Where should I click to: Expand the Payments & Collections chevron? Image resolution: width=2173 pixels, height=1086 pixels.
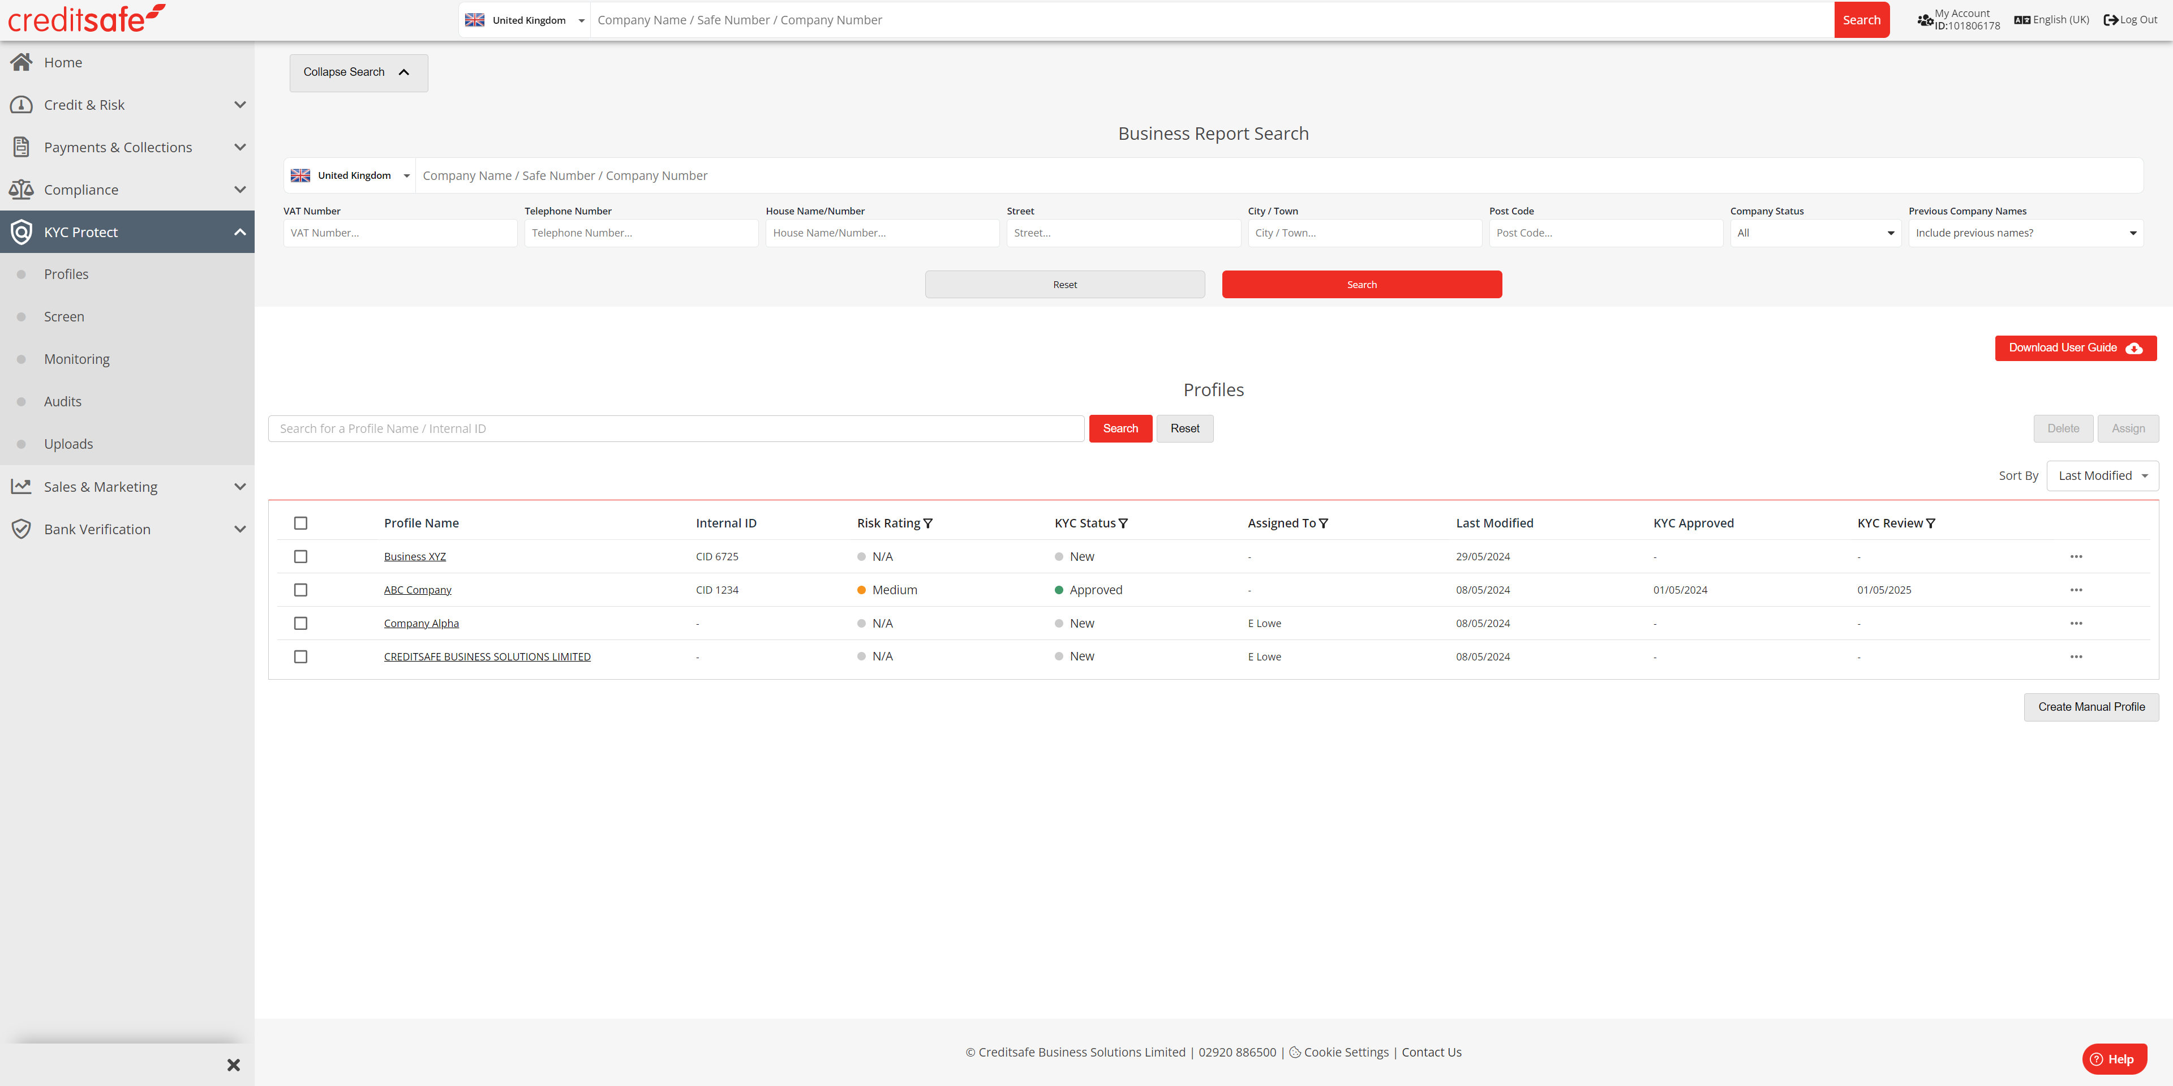(239, 147)
